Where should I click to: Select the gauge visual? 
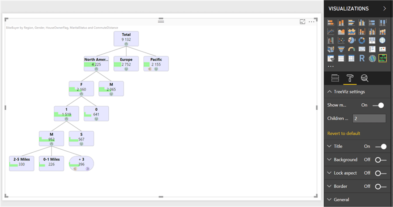[352, 49]
